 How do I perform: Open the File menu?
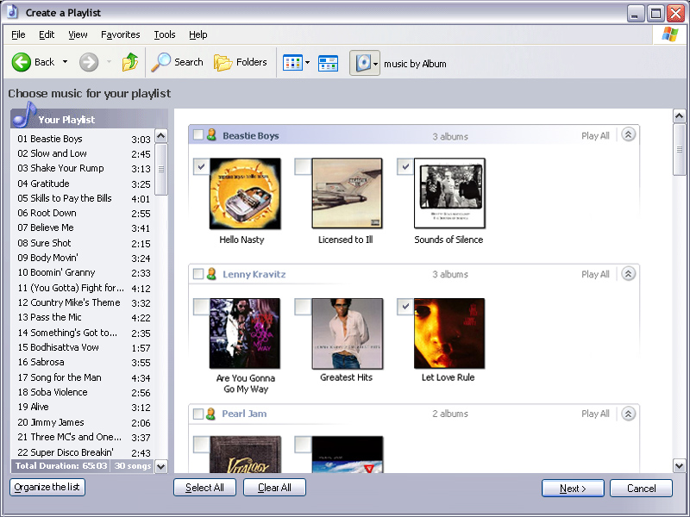(x=18, y=34)
